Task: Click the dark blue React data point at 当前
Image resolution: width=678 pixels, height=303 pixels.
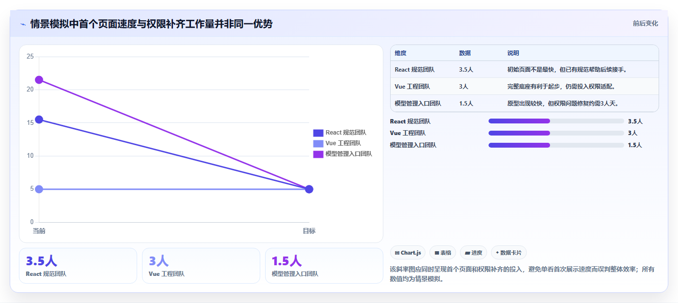Action: click(x=39, y=120)
